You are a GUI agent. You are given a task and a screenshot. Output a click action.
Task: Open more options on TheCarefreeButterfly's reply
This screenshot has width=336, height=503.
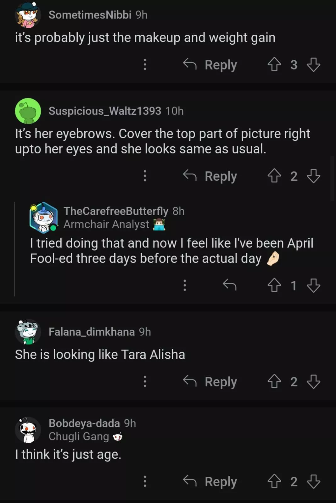pos(185,285)
